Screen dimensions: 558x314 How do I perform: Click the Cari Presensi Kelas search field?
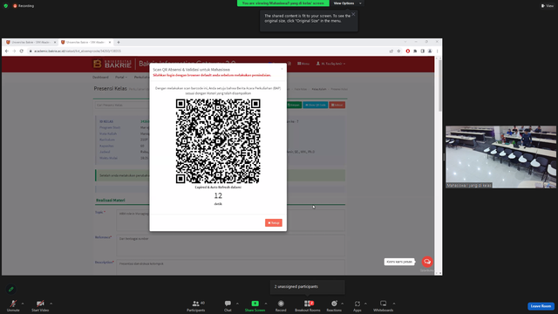[x=122, y=105]
